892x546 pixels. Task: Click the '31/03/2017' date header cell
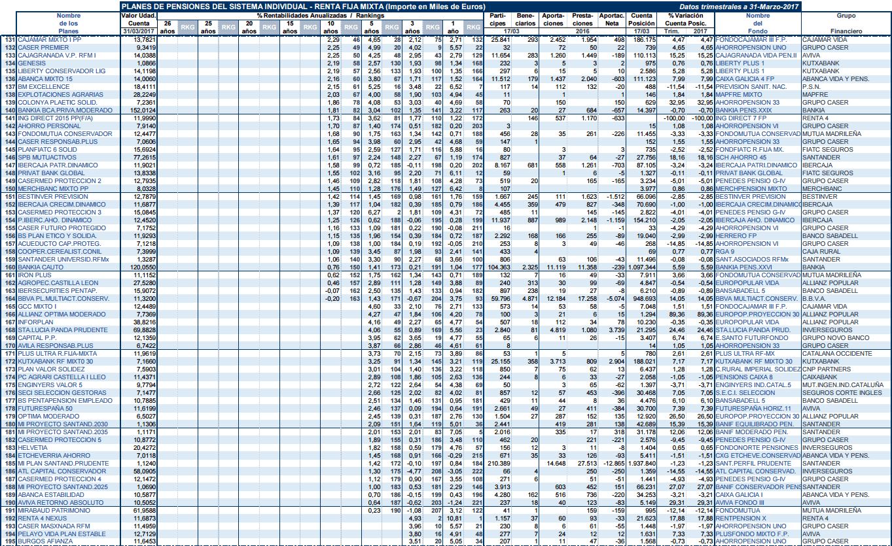pyautogui.click(x=139, y=31)
